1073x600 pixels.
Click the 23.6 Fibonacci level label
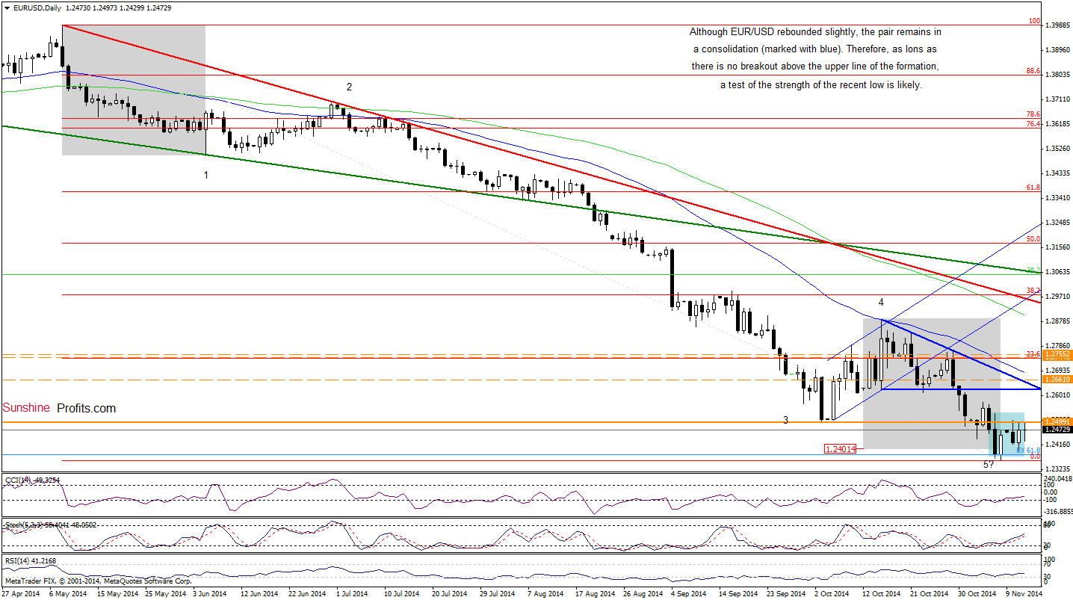(1034, 354)
